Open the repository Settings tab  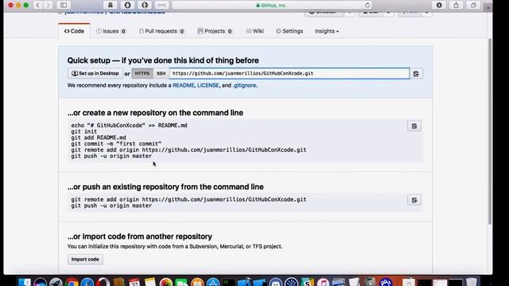click(x=289, y=31)
